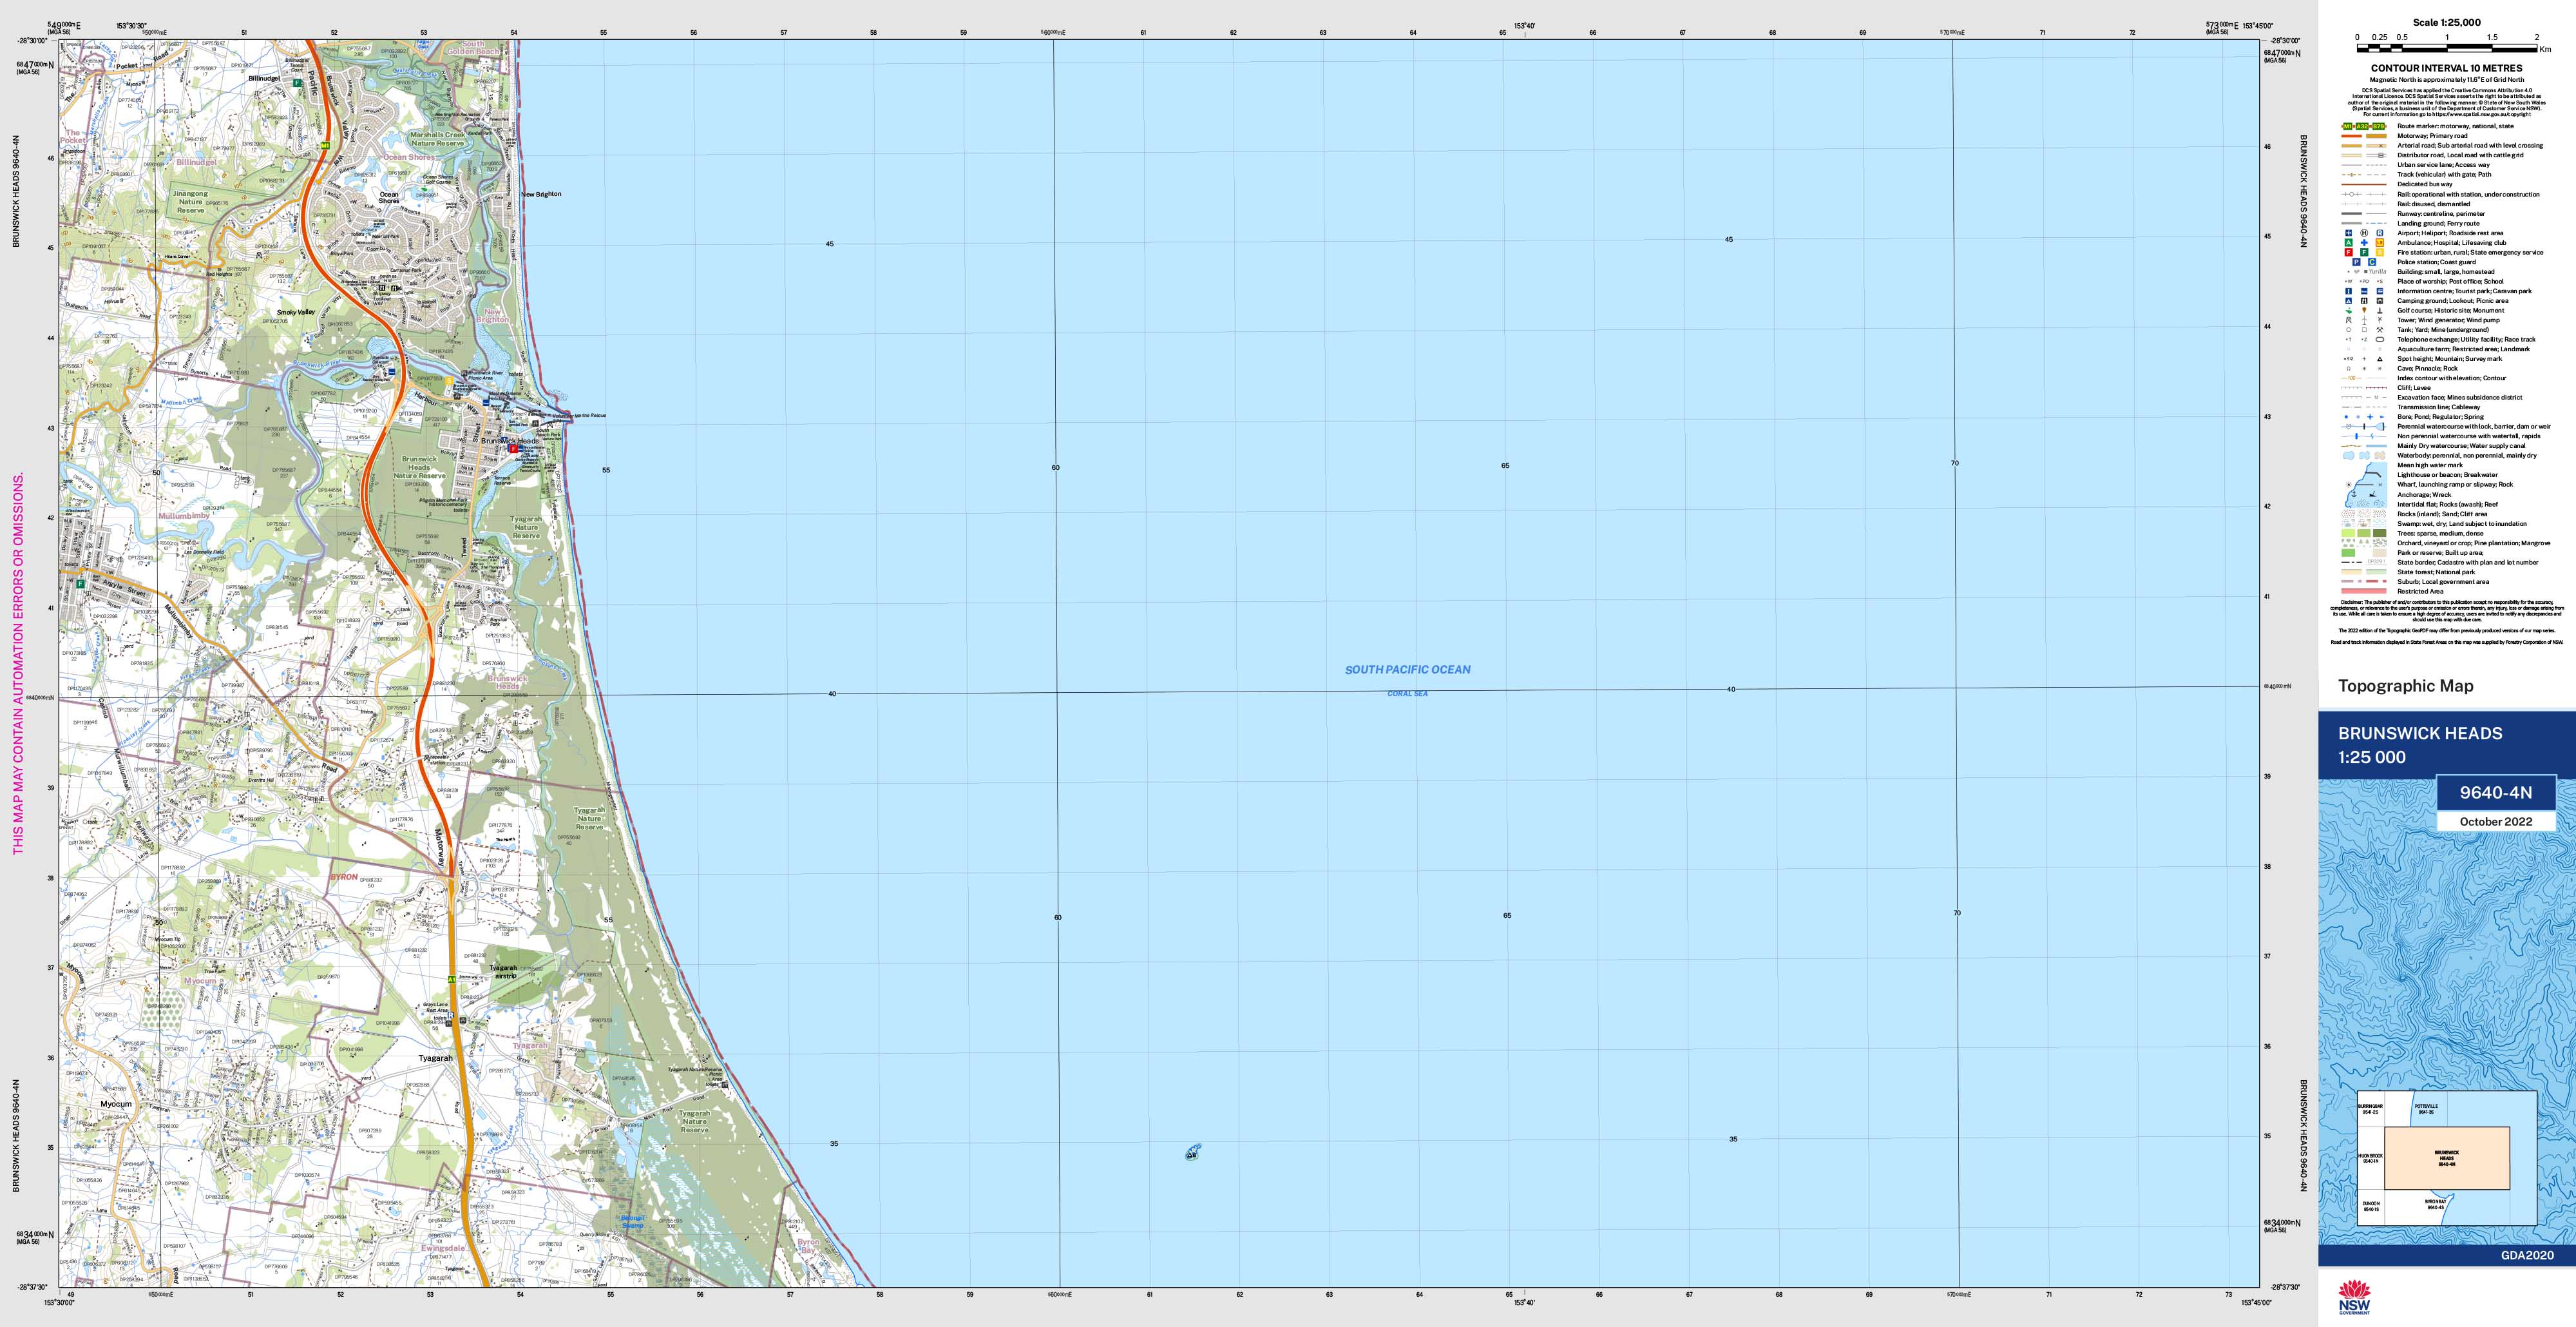
Task: Click the 'Myocum' locality label in black
Action: [x=116, y=1104]
